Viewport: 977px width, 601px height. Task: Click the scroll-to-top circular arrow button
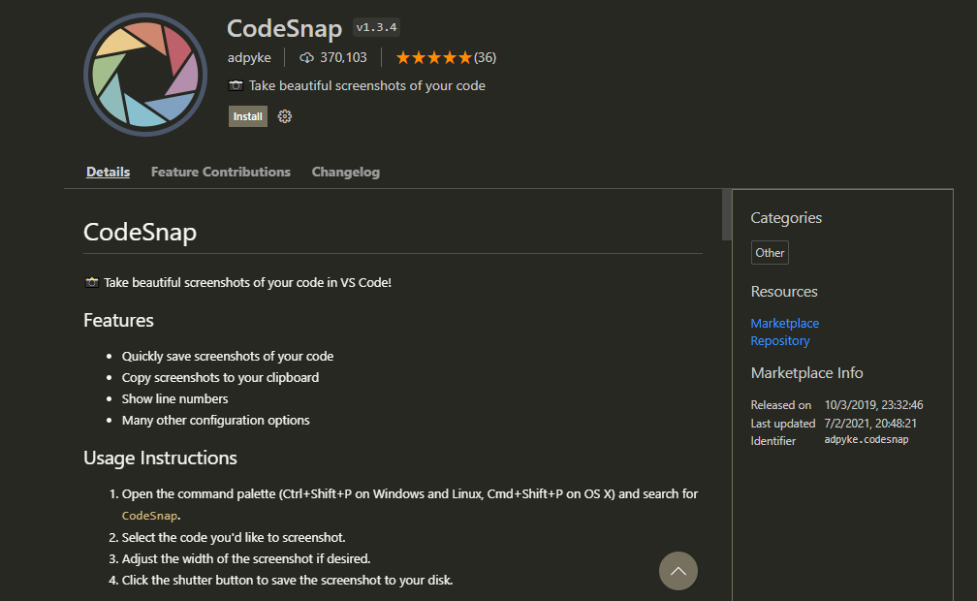678,571
